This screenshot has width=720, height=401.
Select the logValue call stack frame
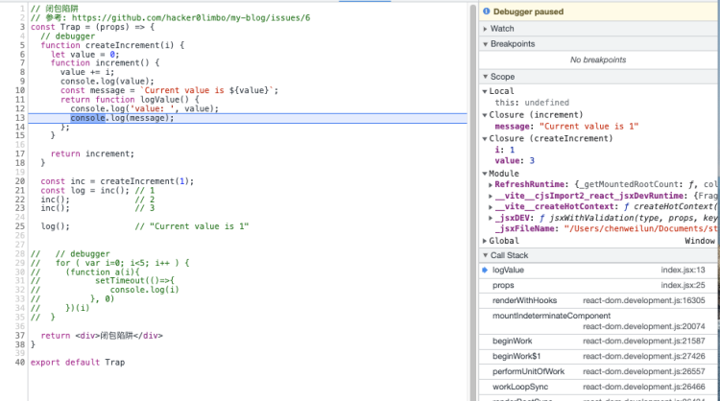[x=599, y=271]
